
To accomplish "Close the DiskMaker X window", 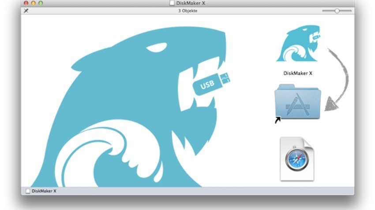I will coord(26,3).
